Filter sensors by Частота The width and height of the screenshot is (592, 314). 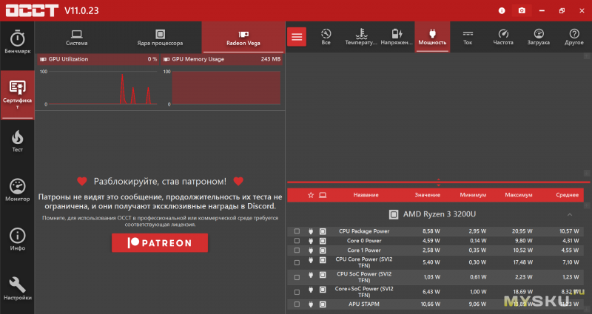point(503,37)
